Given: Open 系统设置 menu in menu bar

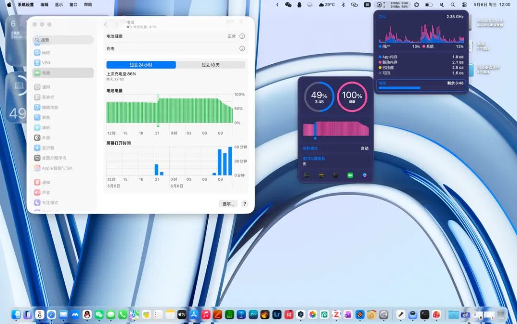Looking at the screenshot, I should coord(26,5).
